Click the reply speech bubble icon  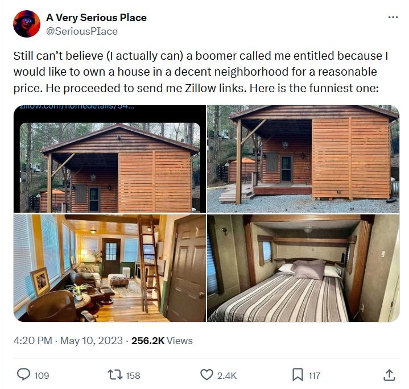(23, 375)
